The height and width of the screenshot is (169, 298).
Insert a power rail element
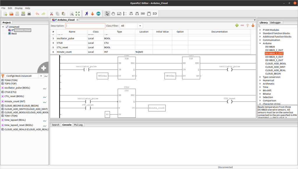[x=125, y=13]
